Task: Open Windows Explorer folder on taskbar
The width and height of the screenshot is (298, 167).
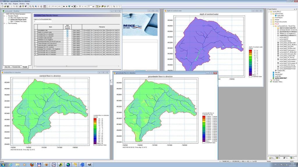Action: (17, 165)
